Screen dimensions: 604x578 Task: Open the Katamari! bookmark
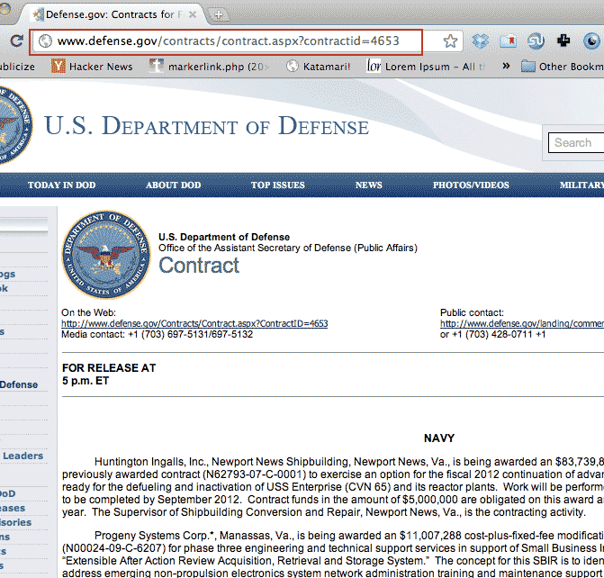(x=319, y=67)
